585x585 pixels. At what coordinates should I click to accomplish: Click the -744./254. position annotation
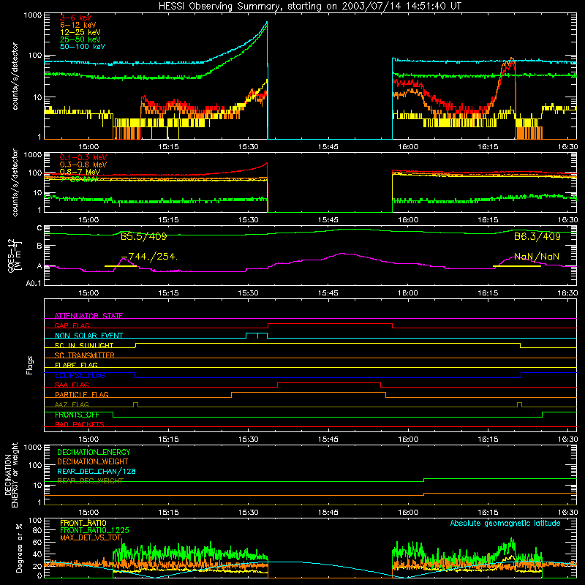(149, 257)
